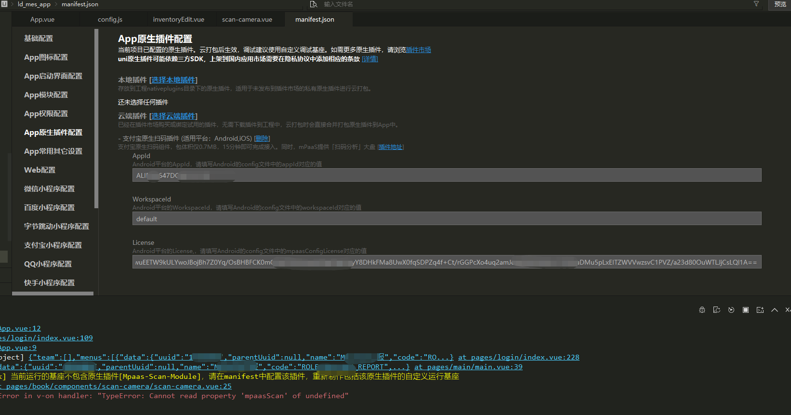Open App图标配置 section
791x415 pixels.
tap(46, 57)
